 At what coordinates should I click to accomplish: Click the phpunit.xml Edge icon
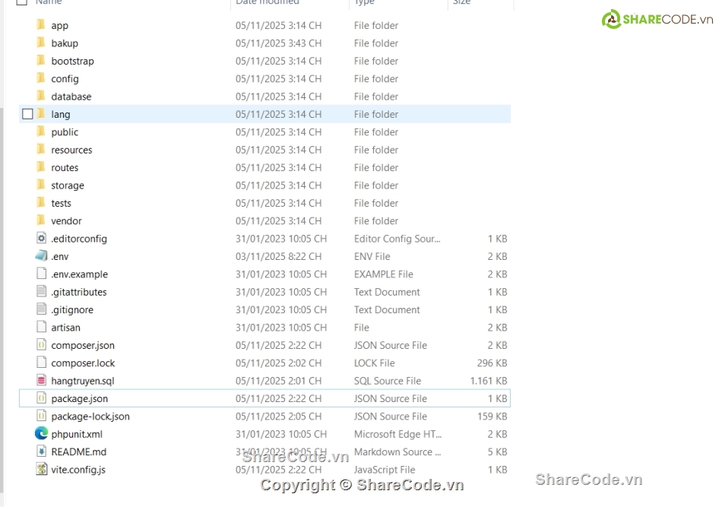41,434
